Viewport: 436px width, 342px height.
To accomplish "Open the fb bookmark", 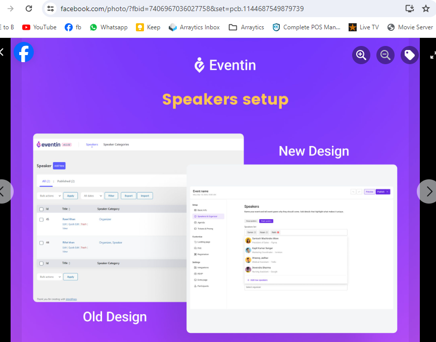I will pyautogui.click(x=73, y=27).
